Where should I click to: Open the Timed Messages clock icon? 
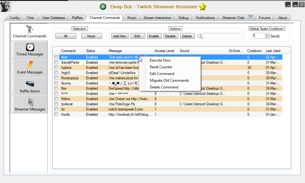point(30,47)
